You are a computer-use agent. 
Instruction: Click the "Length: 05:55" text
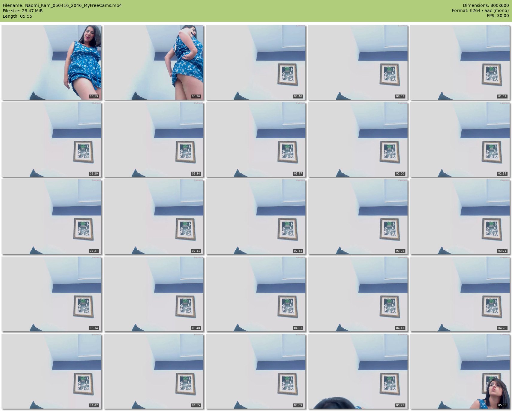click(17, 16)
